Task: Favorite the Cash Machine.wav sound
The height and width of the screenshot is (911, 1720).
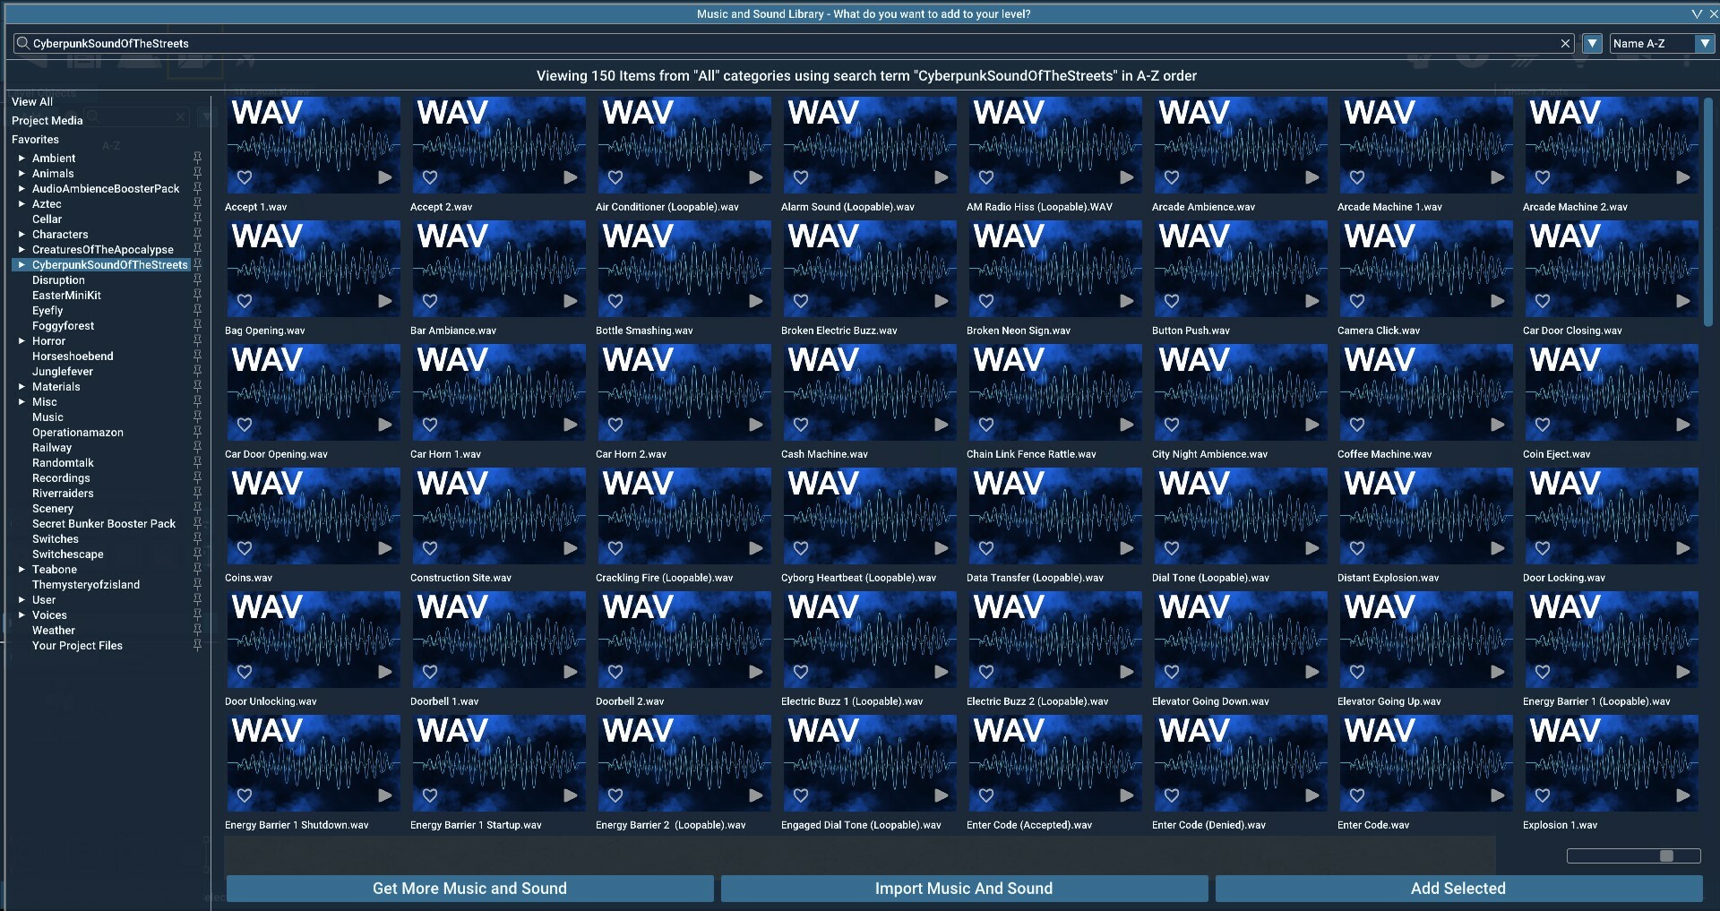Action: 800,425
